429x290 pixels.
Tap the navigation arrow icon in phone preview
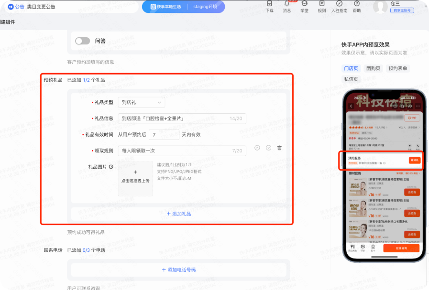tap(410, 146)
